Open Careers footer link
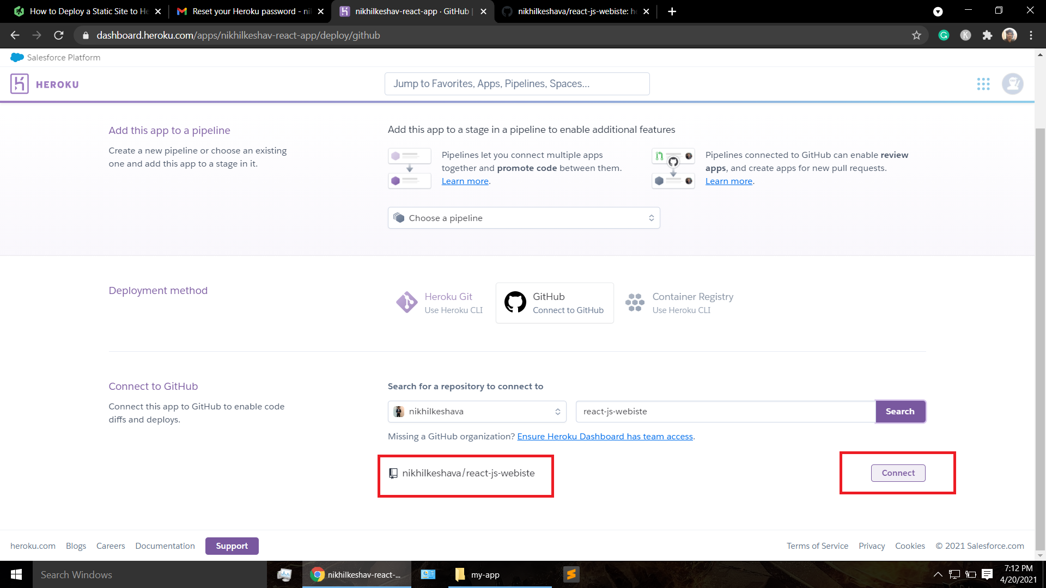 pos(111,546)
